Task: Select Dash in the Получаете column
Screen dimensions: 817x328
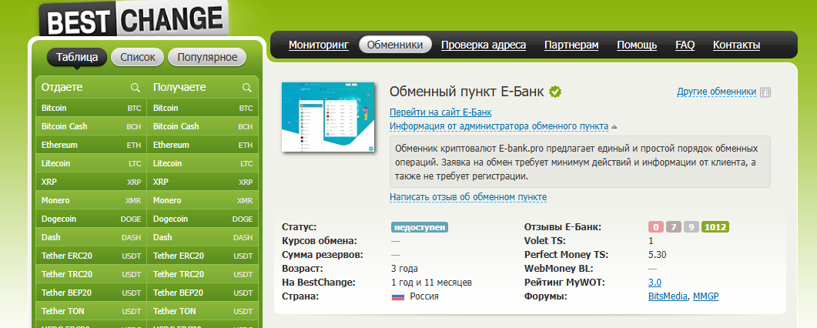Action: 203,237
